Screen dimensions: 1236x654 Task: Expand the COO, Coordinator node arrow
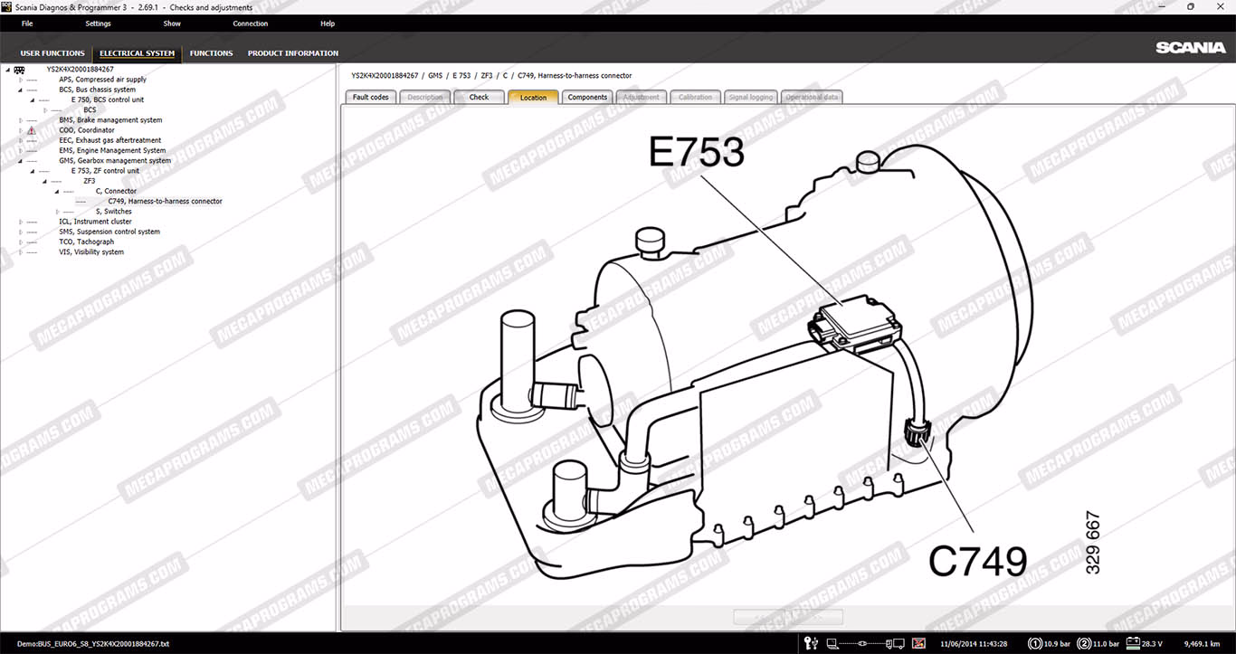(20, 130)
